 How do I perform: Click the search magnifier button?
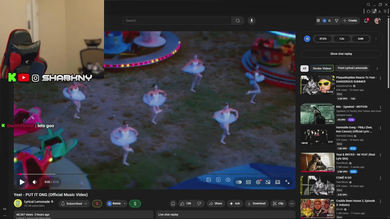click(238, 21)
